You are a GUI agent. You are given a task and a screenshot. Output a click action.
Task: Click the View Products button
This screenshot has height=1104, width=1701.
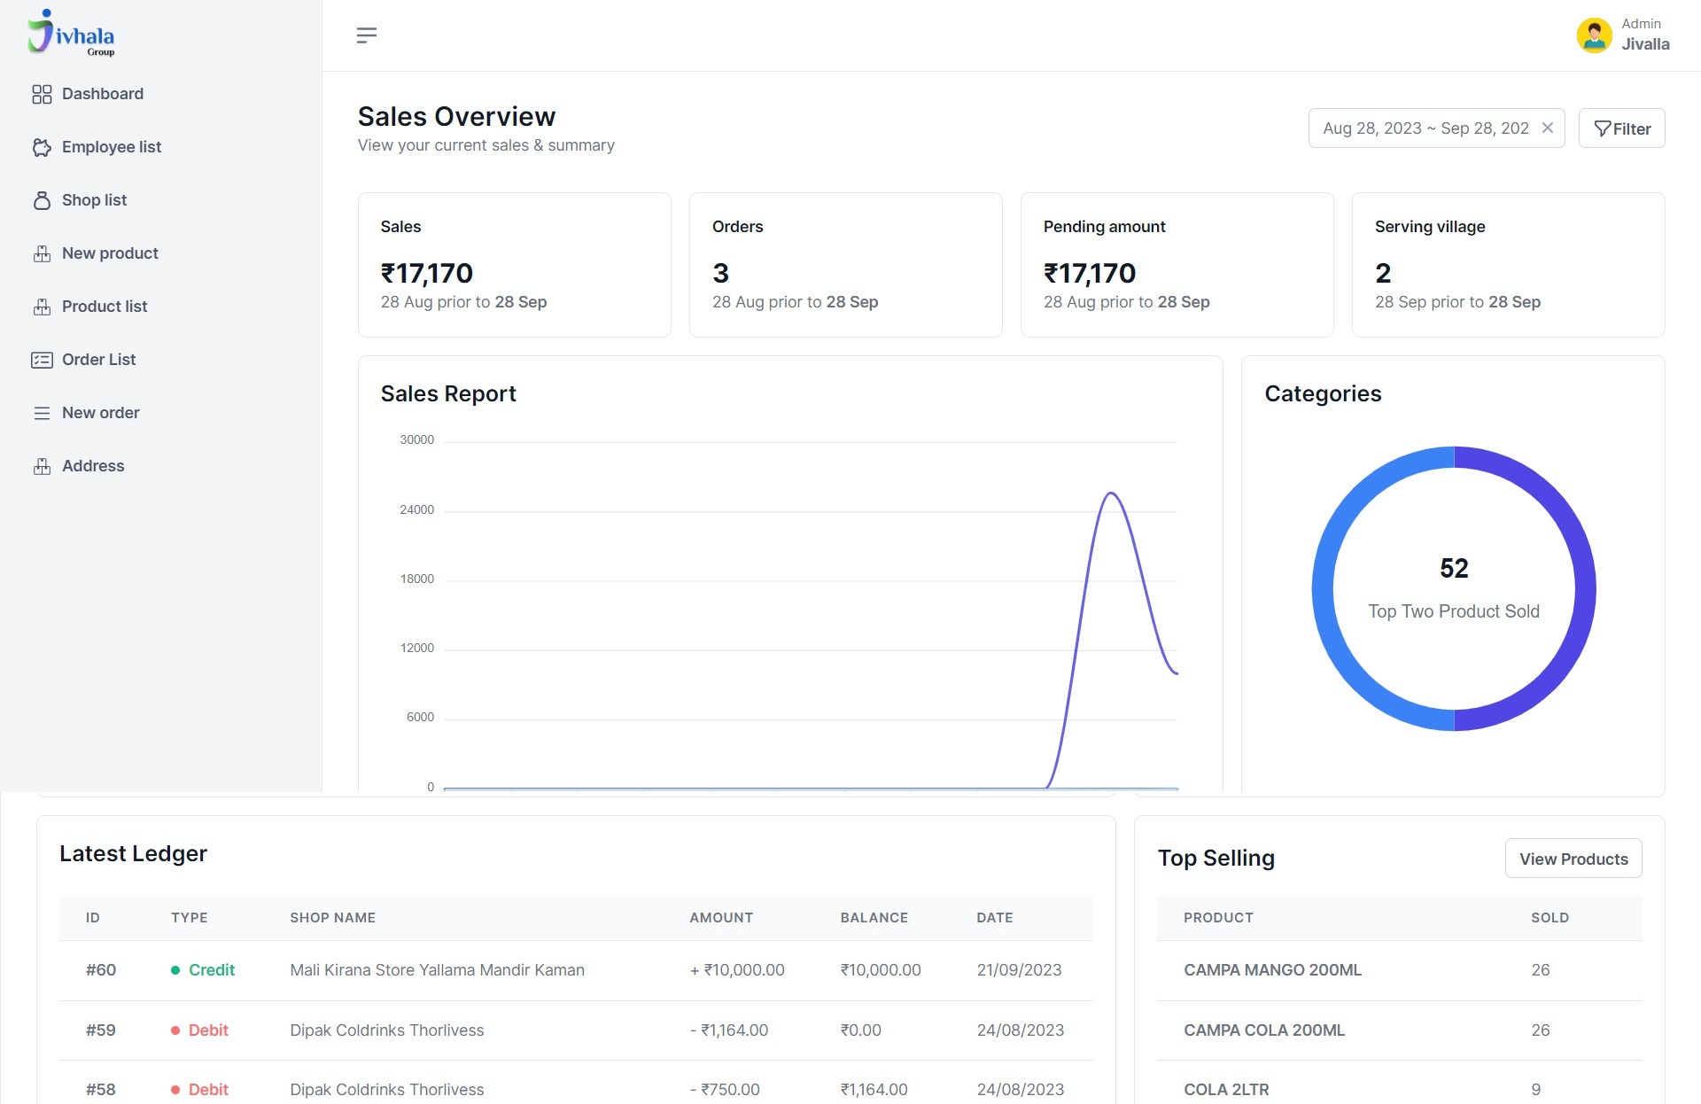(x=1573, y=859)
